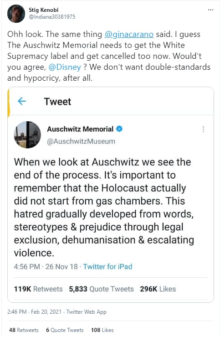Open the vertical dots menu on Auschwitz Memorial tweet
220x337 pixels.
(203, 129)
